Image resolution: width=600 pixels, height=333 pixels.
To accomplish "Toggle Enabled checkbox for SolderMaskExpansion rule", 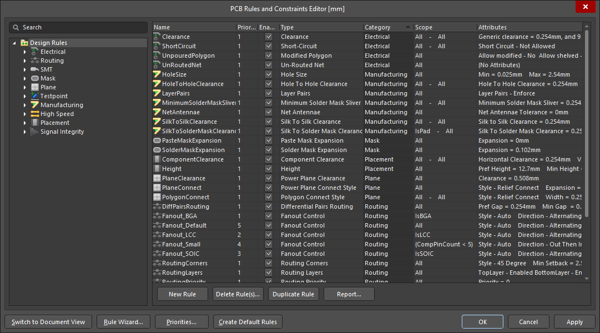I will coord(269,150).
